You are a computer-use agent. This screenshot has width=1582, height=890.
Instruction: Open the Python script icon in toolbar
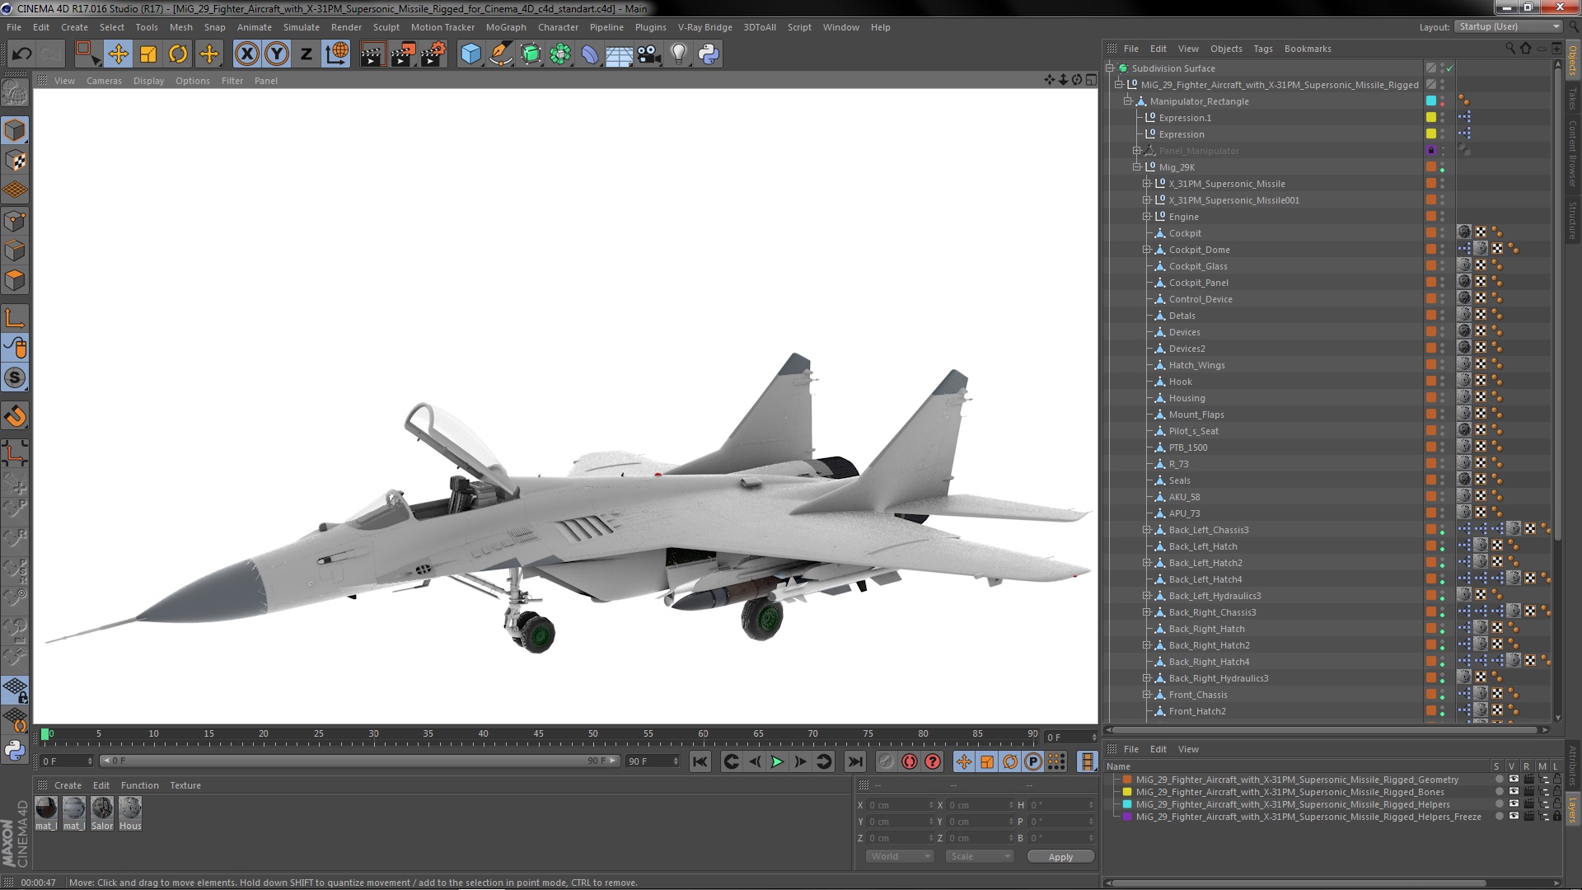click(709, 54)
